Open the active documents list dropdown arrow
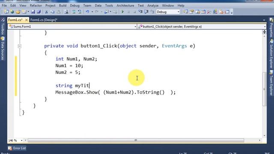Screen dimensions: 274x154 pos(264,20)
